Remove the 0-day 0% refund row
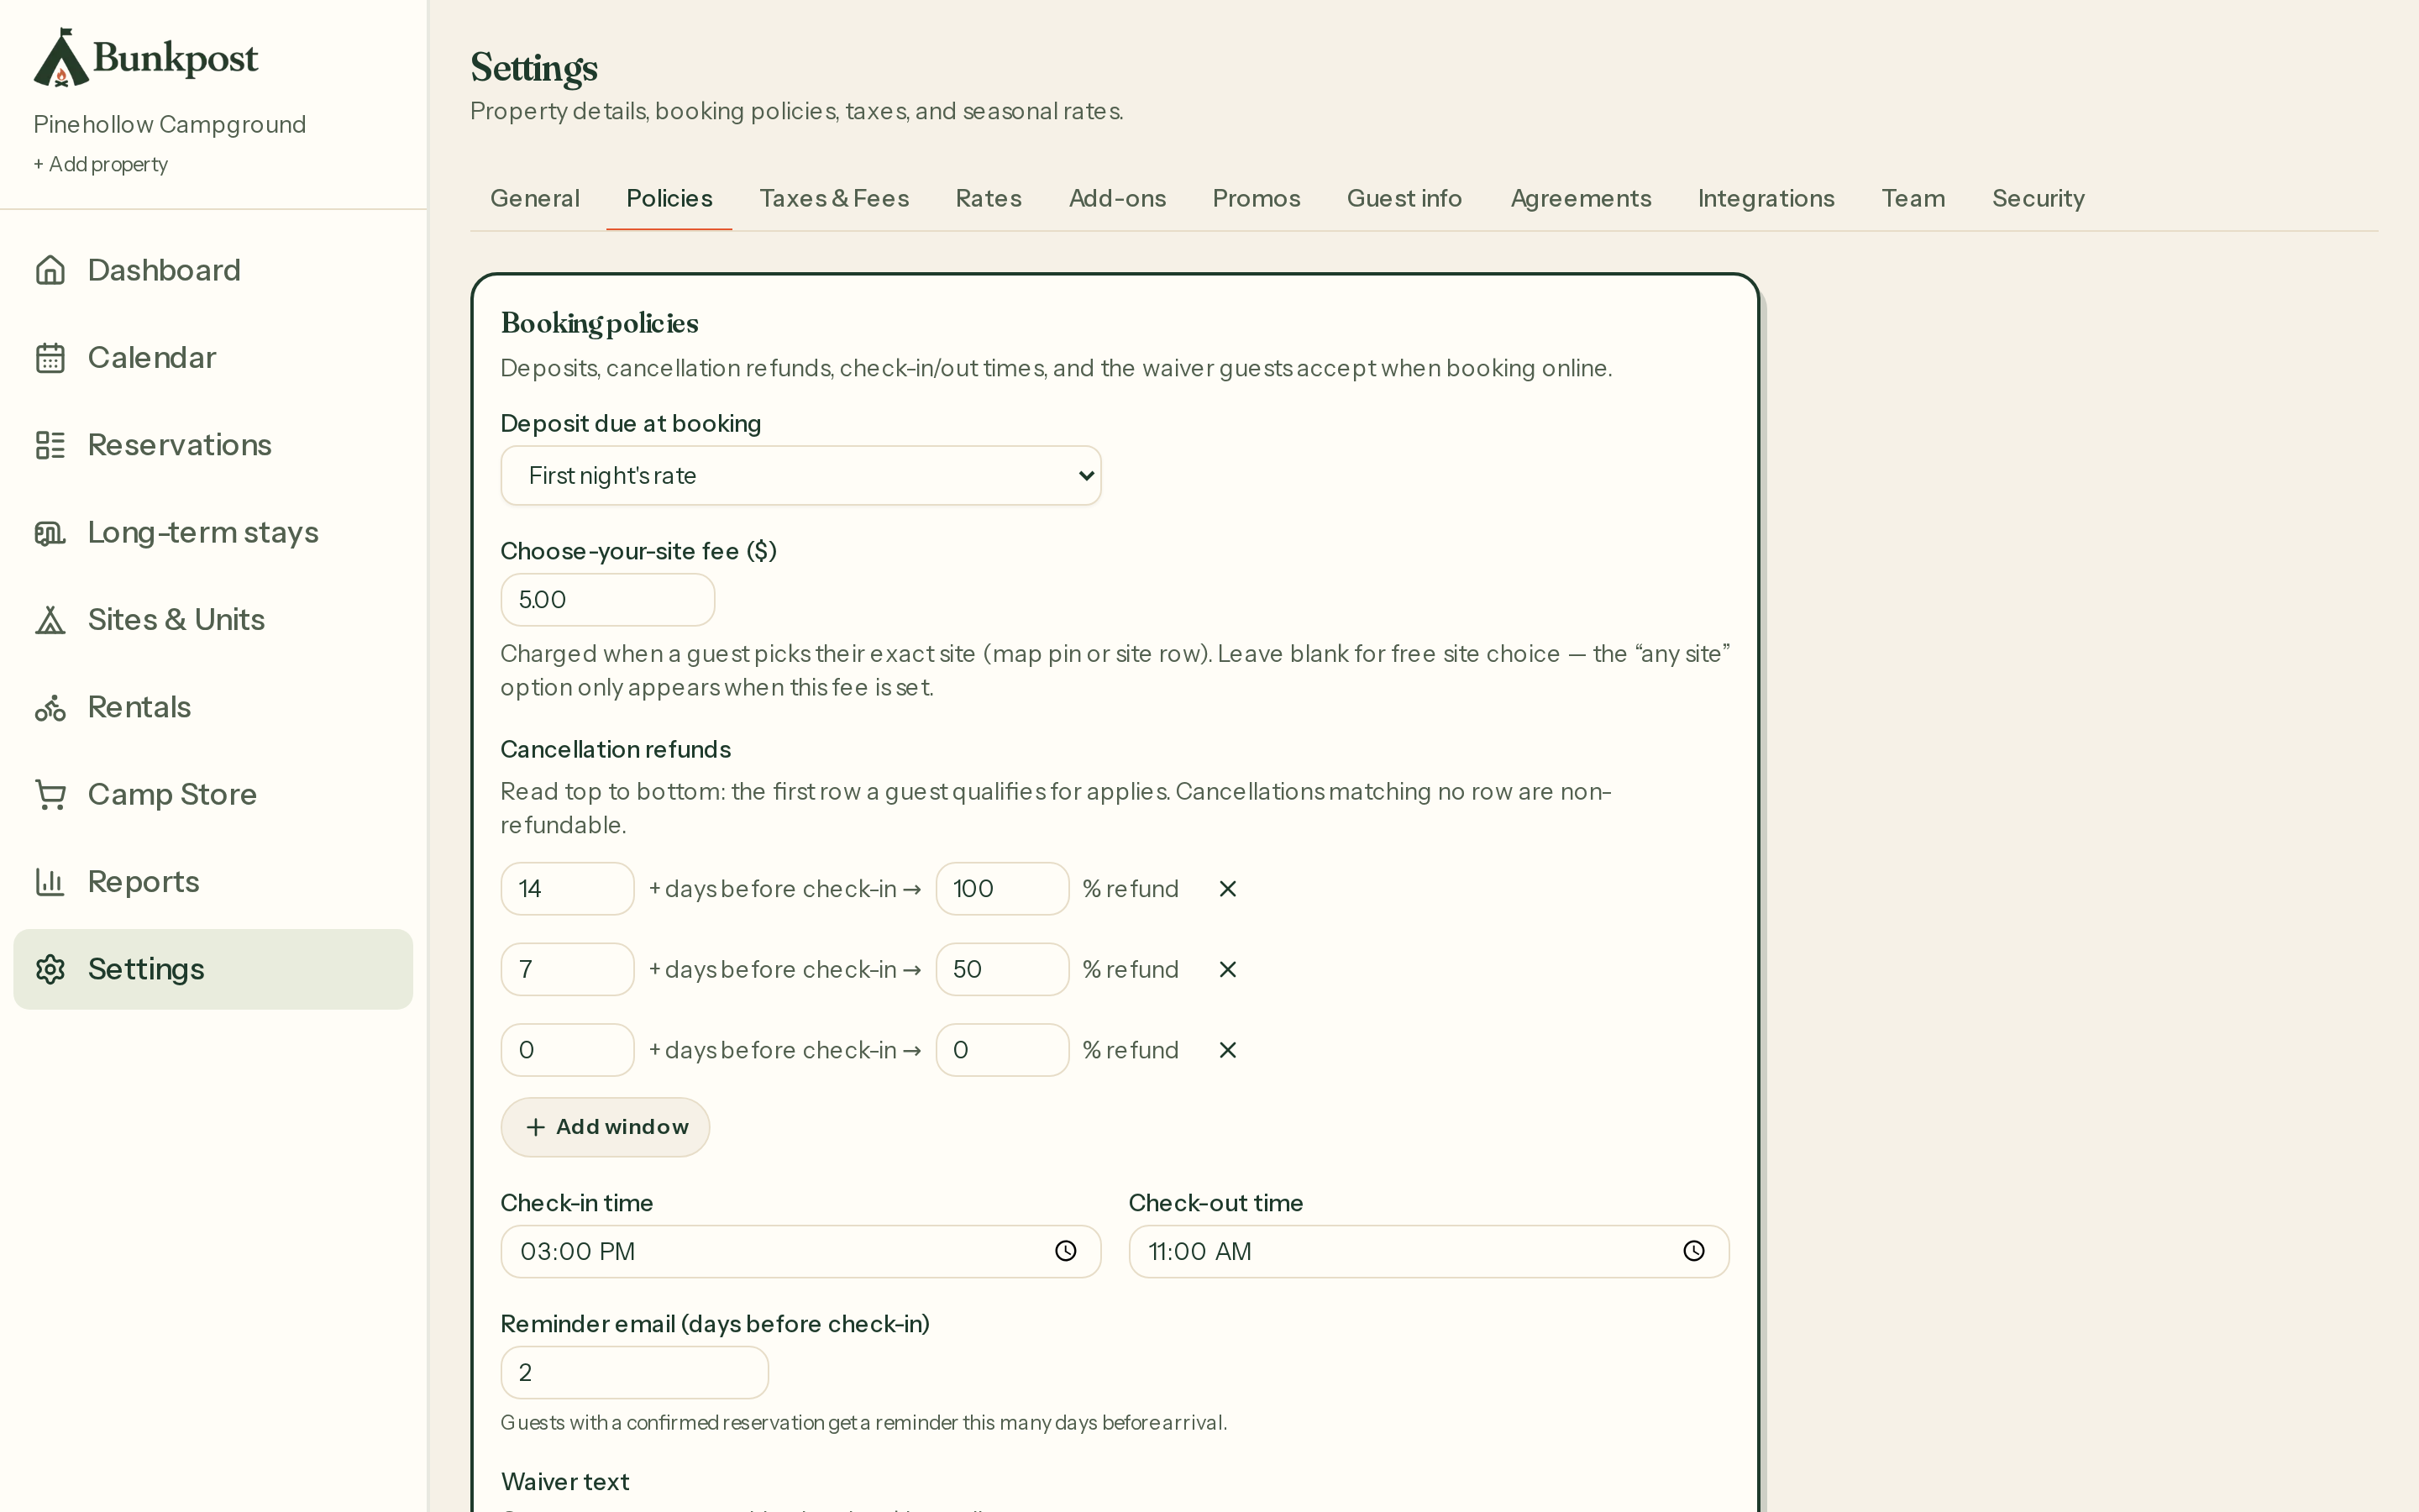This screenshot has height=1512, width=2419. point(1227,1050)
